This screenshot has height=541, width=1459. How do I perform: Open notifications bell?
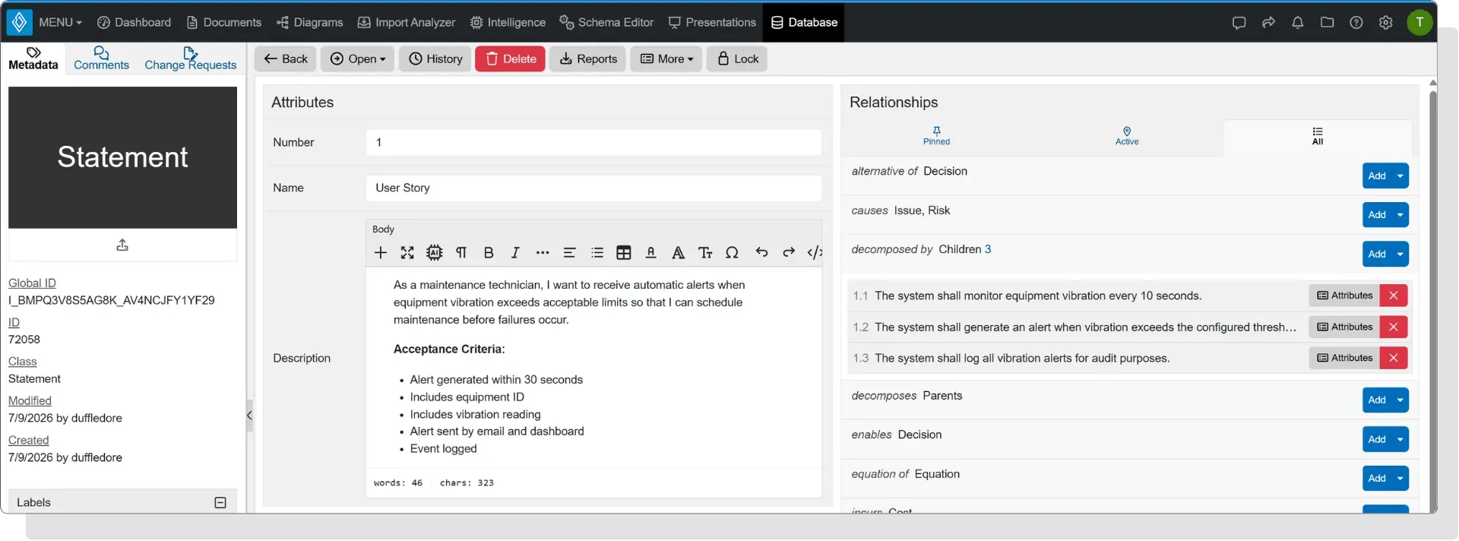click(x=1298, y=23)
